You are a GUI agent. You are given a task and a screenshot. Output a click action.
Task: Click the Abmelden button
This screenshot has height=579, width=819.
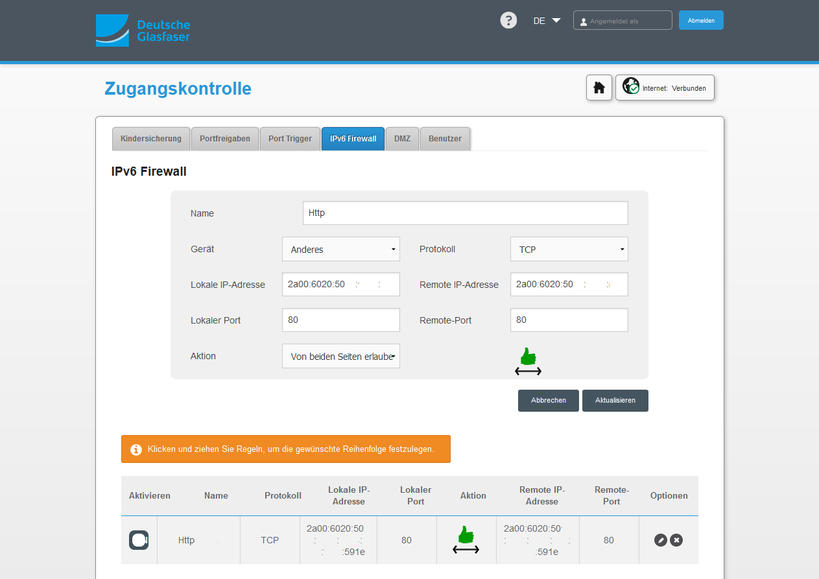point(701,20)
